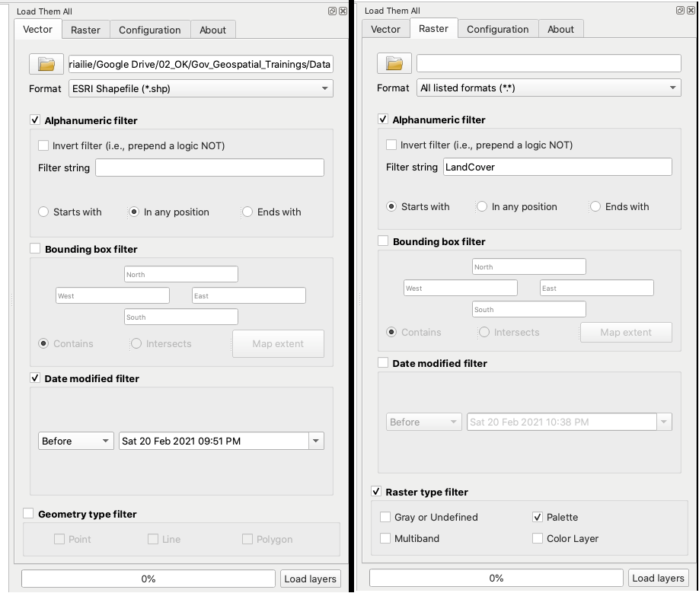
Task: Check the Multiband raster type option
Action: (385, 538)
